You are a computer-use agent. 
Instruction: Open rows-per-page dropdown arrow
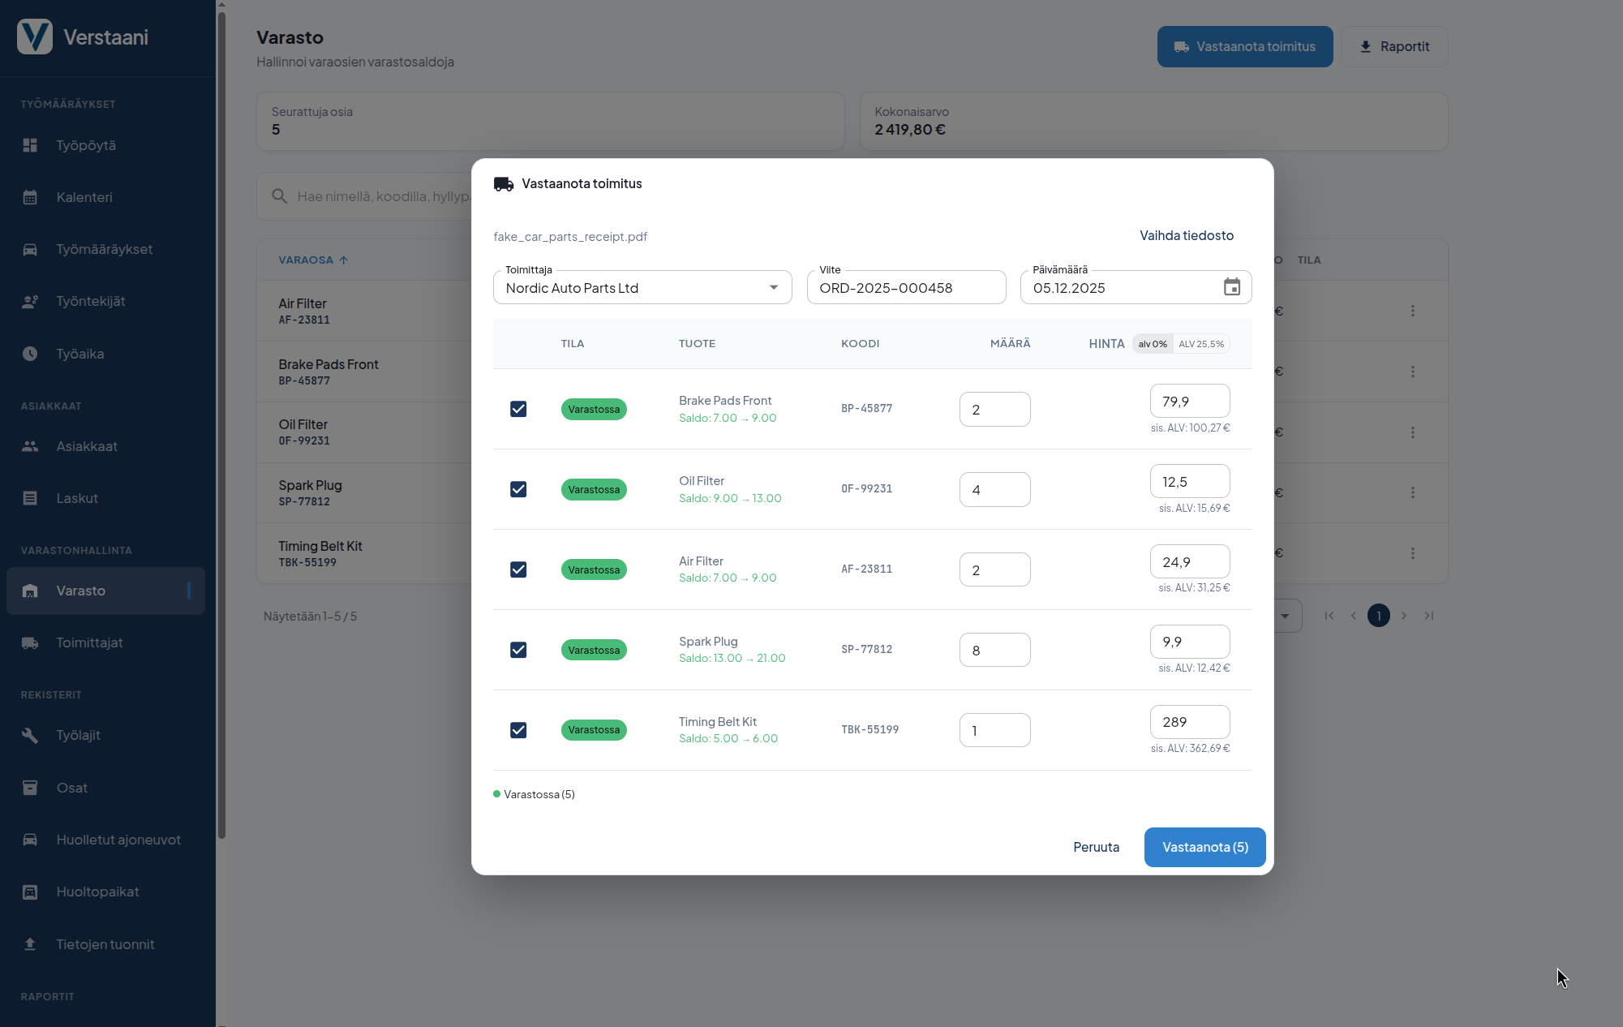[x=1285, y=616]
